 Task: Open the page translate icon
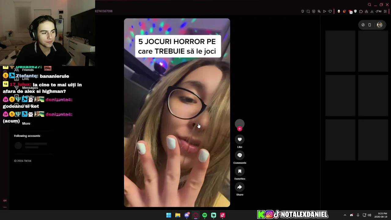[319, 11]
